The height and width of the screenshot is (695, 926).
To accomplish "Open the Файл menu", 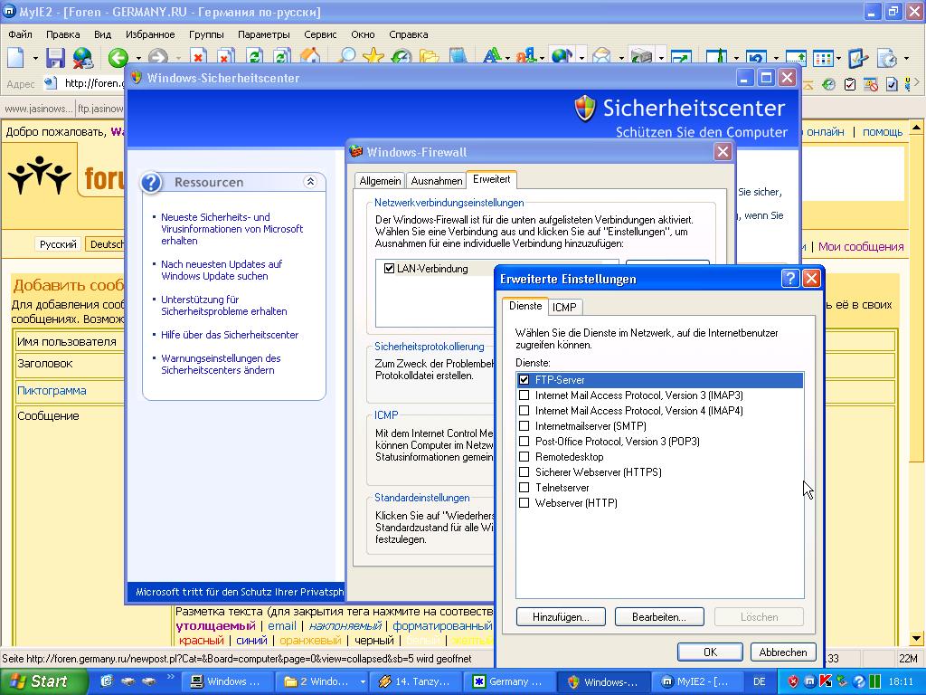I will pos(20,34).
